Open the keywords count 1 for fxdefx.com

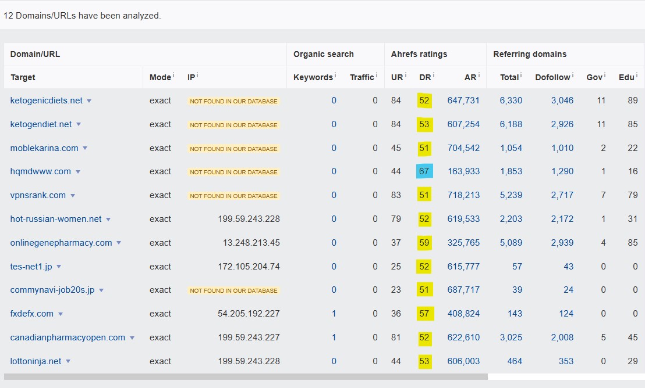tap(334, 314)
